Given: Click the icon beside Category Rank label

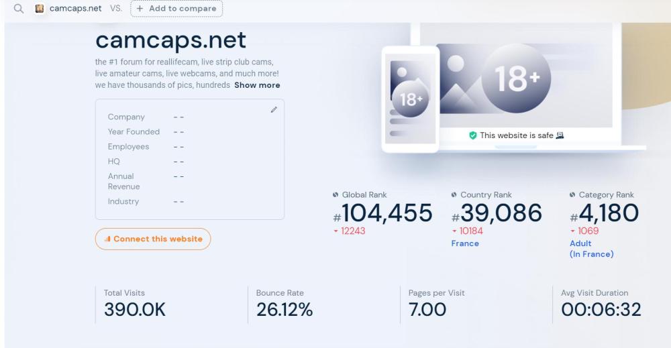Looking at the screenshot, I should pyautogui.click(x=572, y=194).
